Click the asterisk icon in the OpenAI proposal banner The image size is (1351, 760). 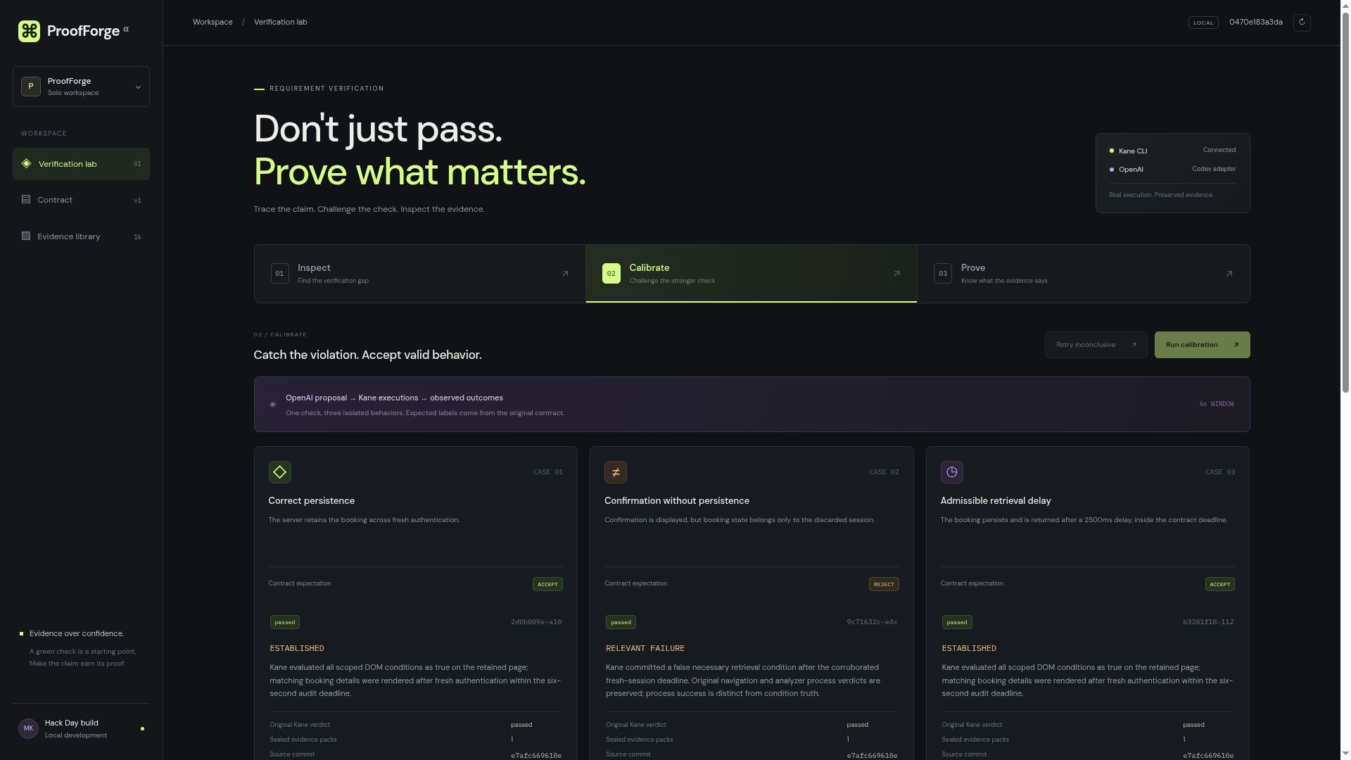pos(273,405)
